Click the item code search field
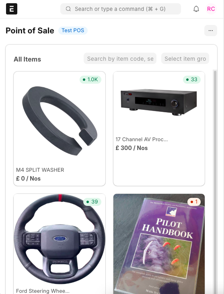 coord(120,58)
